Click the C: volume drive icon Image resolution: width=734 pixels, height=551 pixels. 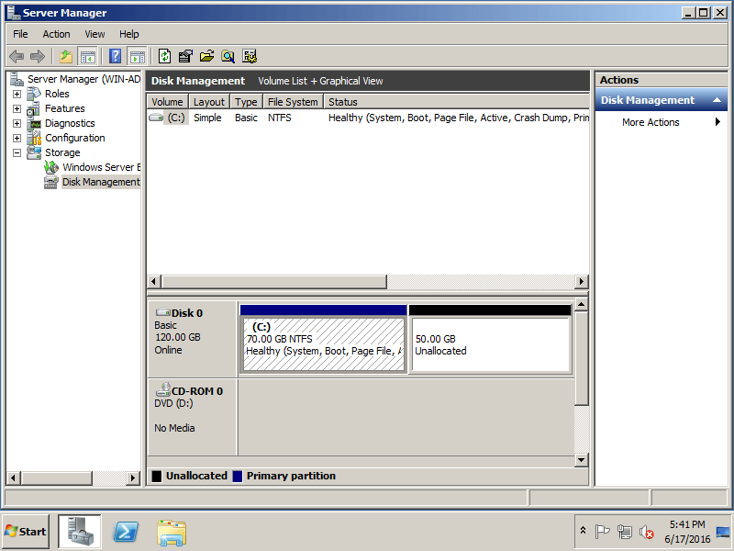tap(156, 118)
